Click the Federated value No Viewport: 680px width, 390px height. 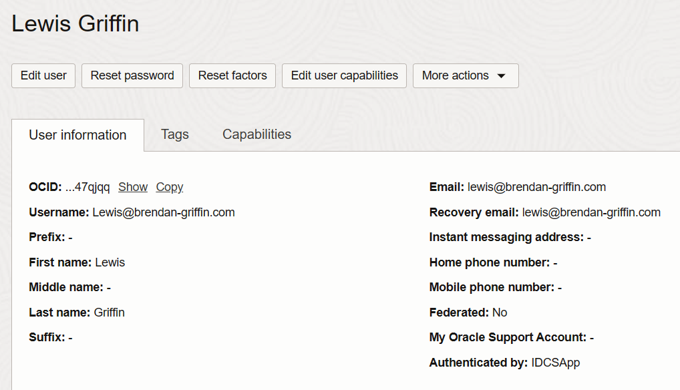tap(500, 313)
